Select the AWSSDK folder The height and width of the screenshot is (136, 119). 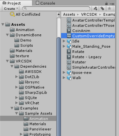[x=30, y=72]
